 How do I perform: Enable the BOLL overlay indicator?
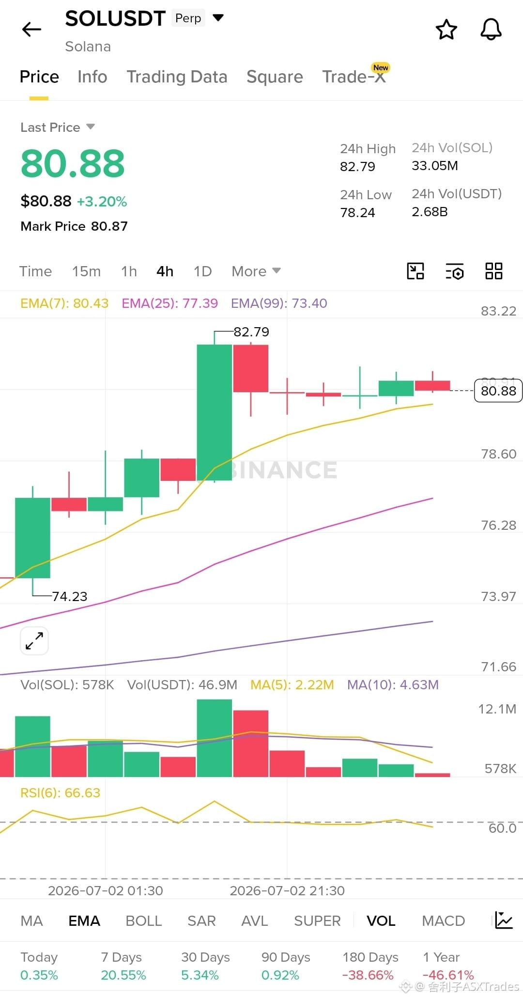143,920
